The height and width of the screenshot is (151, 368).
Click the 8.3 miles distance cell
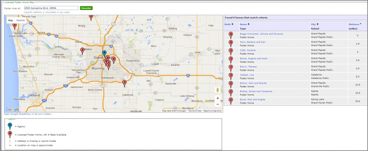coord(358,77)
